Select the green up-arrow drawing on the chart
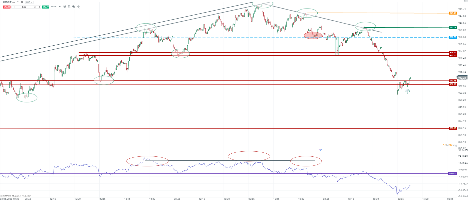 407,91
